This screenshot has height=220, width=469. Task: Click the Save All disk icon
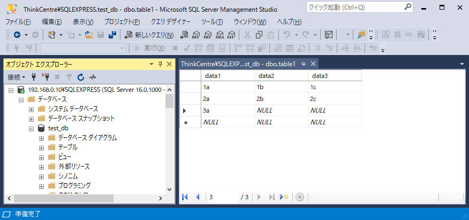point(113,35)
